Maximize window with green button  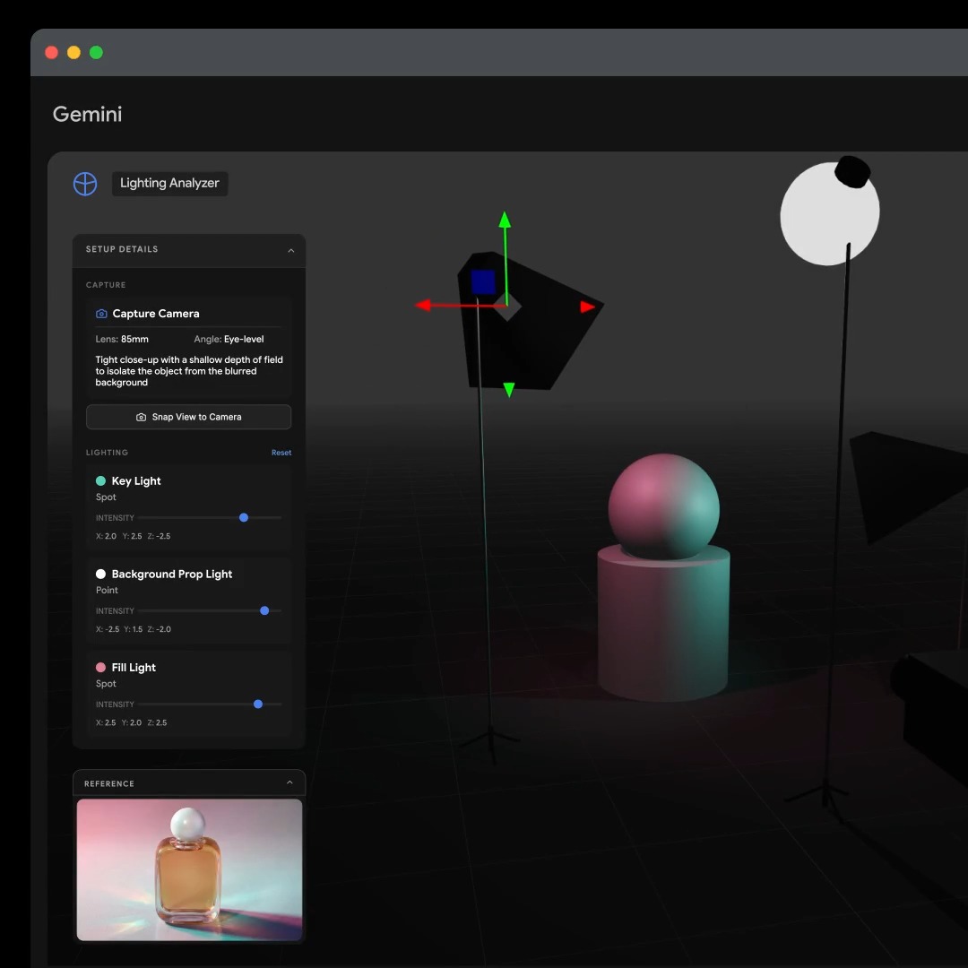(x=96, y=53)
